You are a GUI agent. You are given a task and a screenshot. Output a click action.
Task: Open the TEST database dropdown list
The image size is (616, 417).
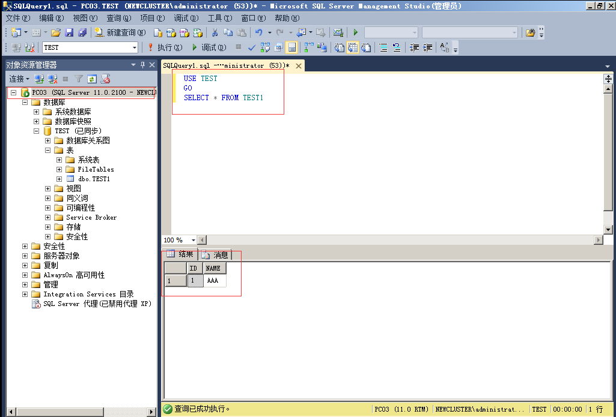click(x=134, y=47)
